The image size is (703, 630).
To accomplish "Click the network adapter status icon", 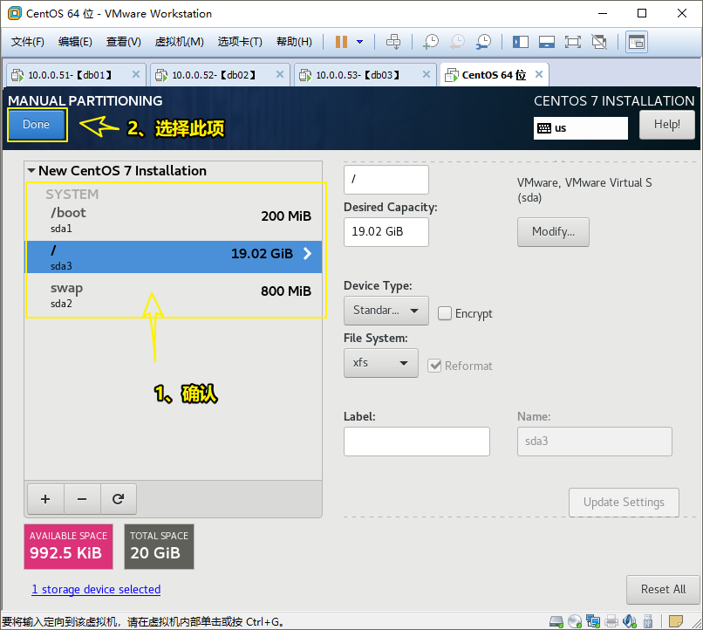I will [x=593, y=621].
